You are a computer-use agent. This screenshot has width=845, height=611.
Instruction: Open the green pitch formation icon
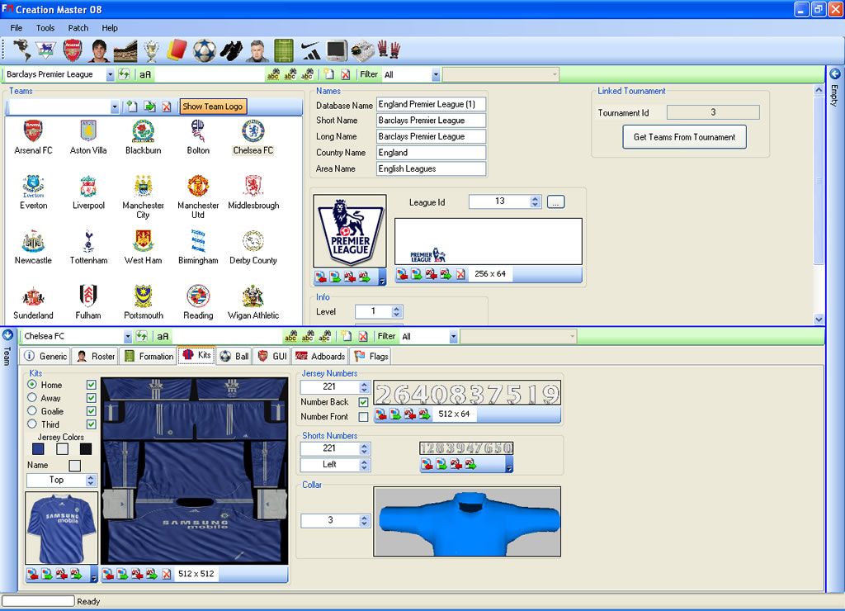pos(284,50)
